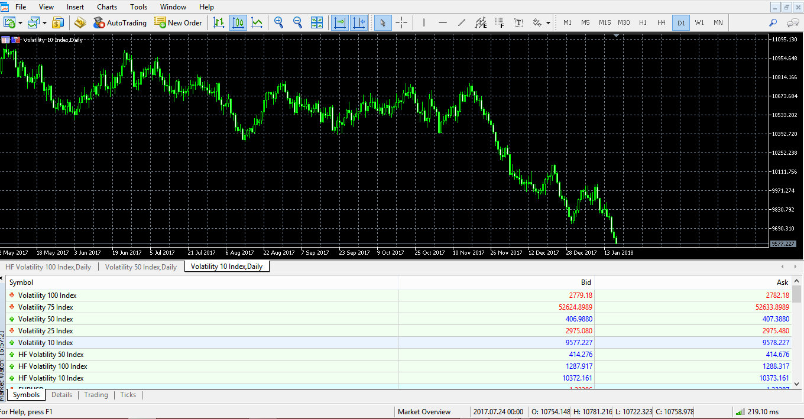Screen dimensions: 804x419
Task: Select the Volatility 10 Index,Daily chart tab
Action: point(227,267)
